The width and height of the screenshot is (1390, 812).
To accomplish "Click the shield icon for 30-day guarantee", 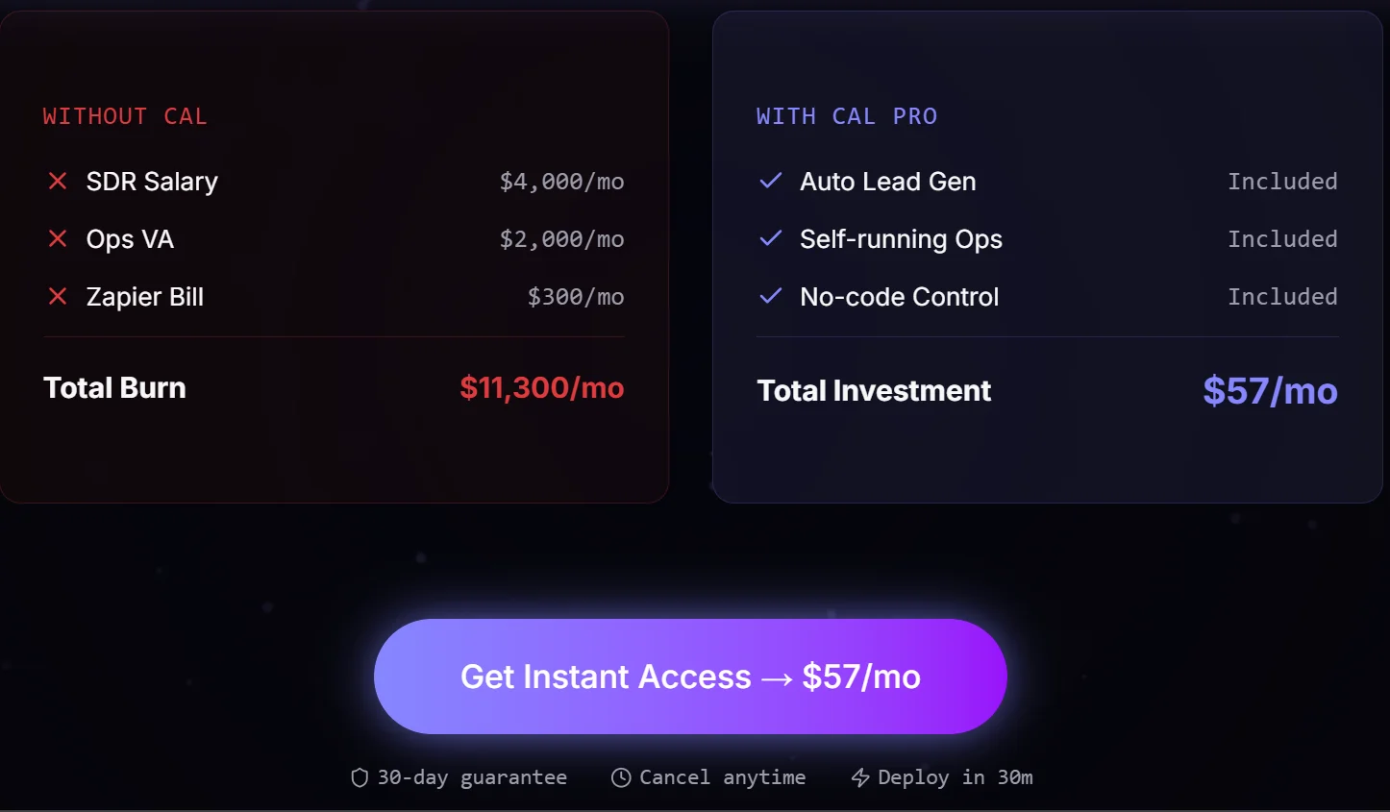I will click(360, 777).
